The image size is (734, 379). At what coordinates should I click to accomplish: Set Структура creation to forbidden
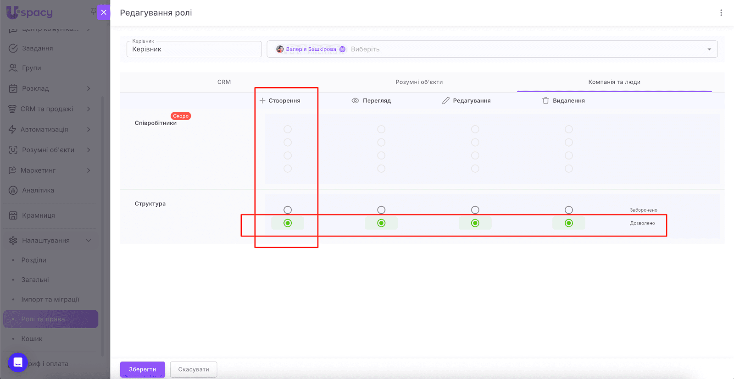pyautogui.click(x=288, y=210)
